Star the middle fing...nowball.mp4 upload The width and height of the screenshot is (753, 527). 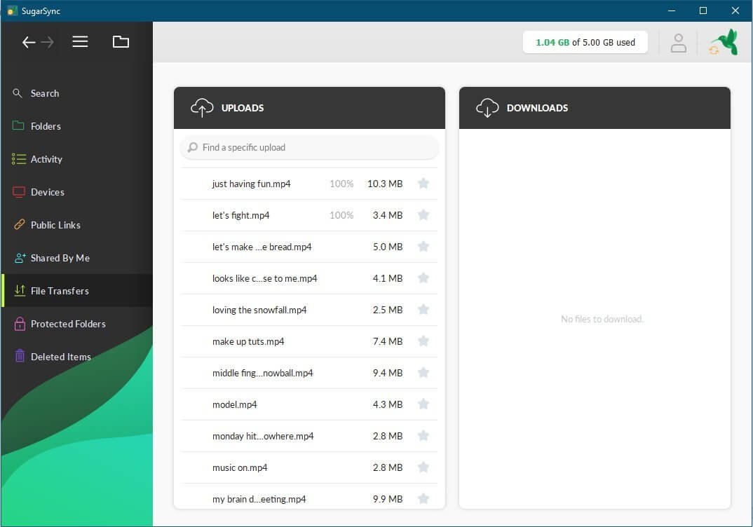click(x=423, y=372)
